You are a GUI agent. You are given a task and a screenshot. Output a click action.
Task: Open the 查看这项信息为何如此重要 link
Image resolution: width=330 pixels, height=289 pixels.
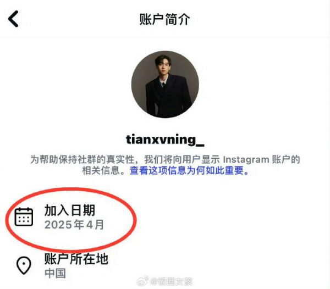pyautogui.click(x=189, y=170)
